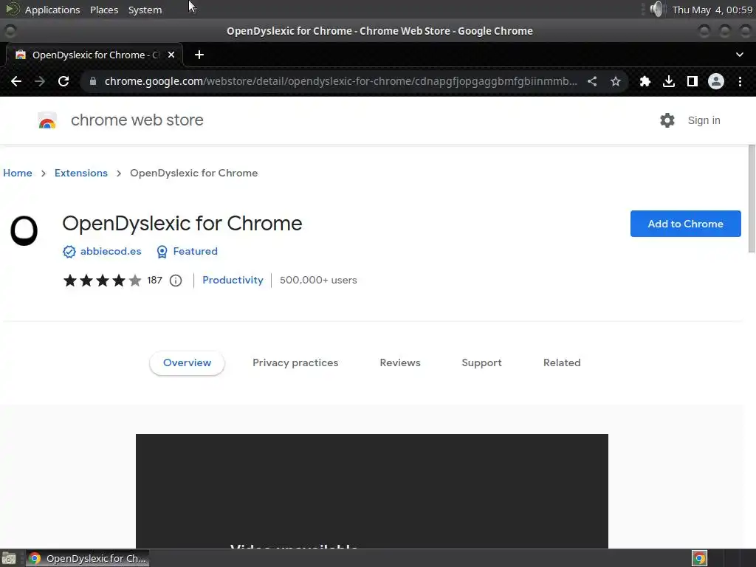756x567 pixels.
Task: Click the star rating row
Action: coord(102,281)
